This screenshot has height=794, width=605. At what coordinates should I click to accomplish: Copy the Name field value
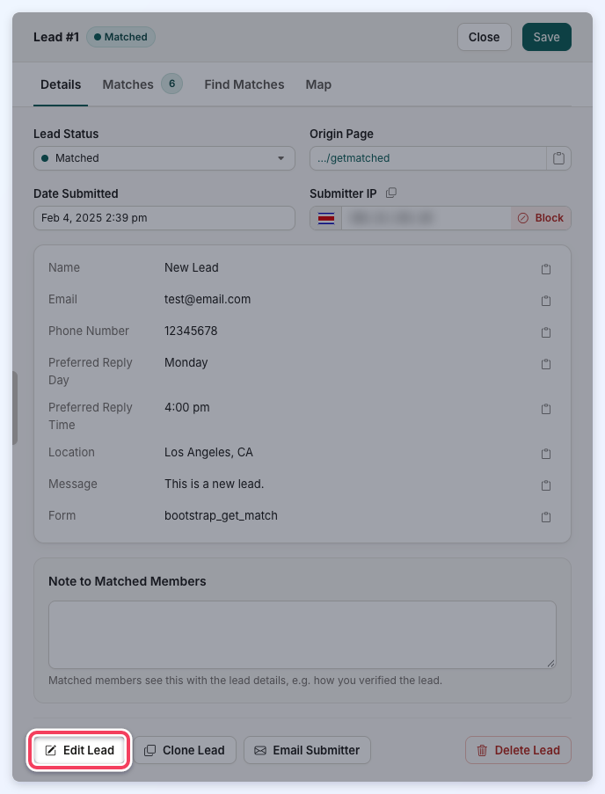coord(546,269)
